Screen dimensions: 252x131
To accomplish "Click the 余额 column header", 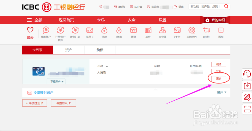I will click(x=157, y=66).
